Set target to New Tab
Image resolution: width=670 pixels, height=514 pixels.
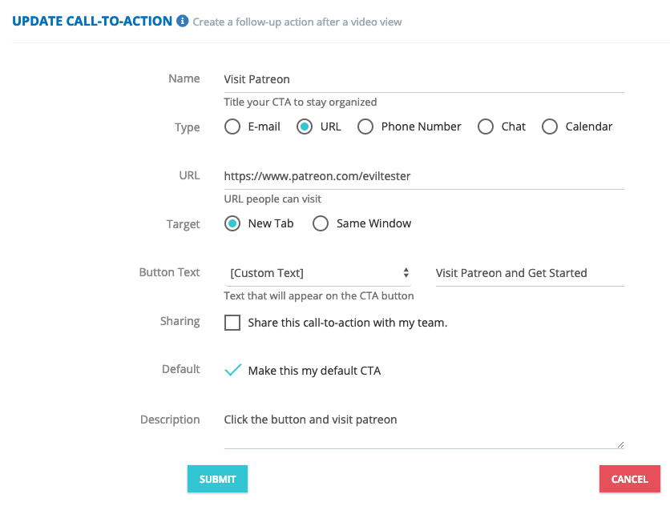[x=232, y=223]
